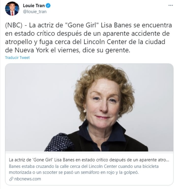The height and width of the screenshot is (189, 178).
Task: Open the three-dot more options menu
Action: pos(171,5)
